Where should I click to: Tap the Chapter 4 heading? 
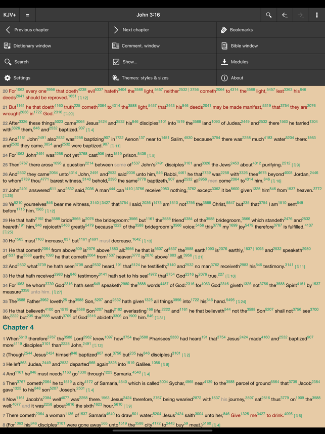[18, 327]
